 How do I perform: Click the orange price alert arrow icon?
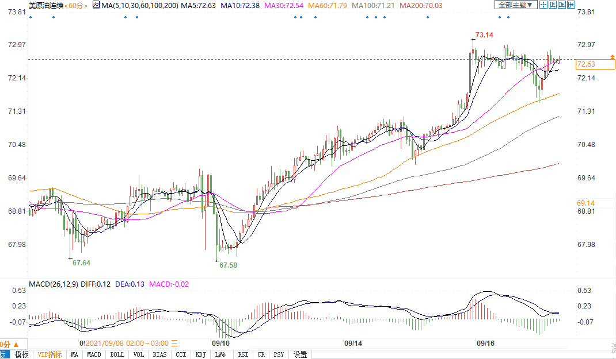pyautogui.click(x=611, y=56)
